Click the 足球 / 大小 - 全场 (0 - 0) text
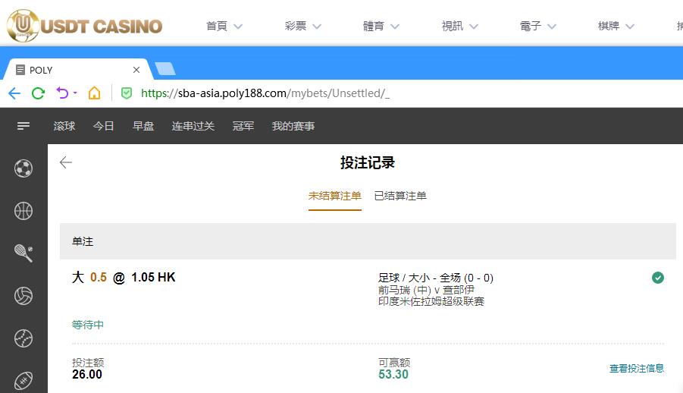 [x=436, y=278]
